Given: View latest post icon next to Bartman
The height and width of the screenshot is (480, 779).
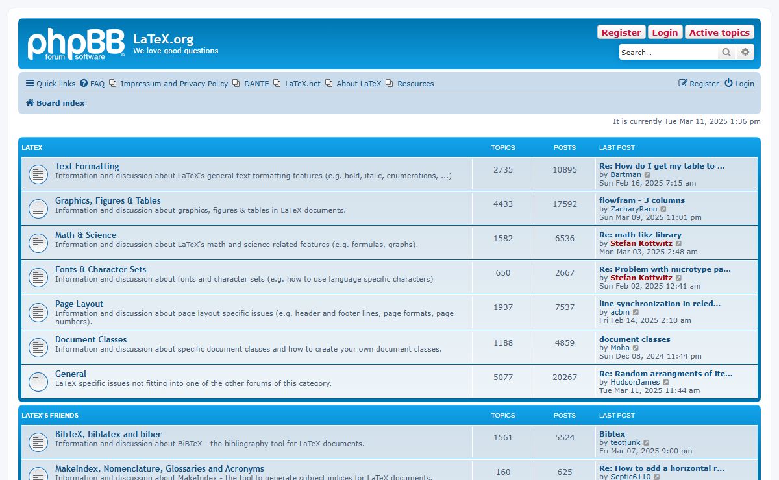Looking at the screenshot, I should [647, 174].
